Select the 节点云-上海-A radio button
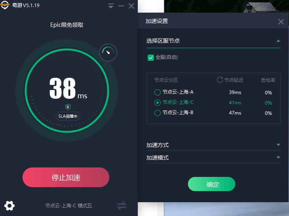289x216 pixels. click(x=158, y=92)
